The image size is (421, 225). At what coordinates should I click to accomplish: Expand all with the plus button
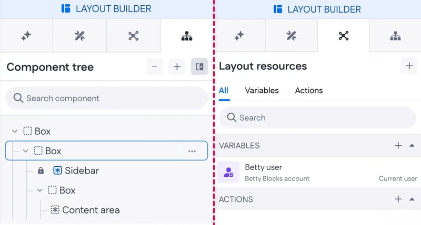pyautogui.click(x=177, y=67)
